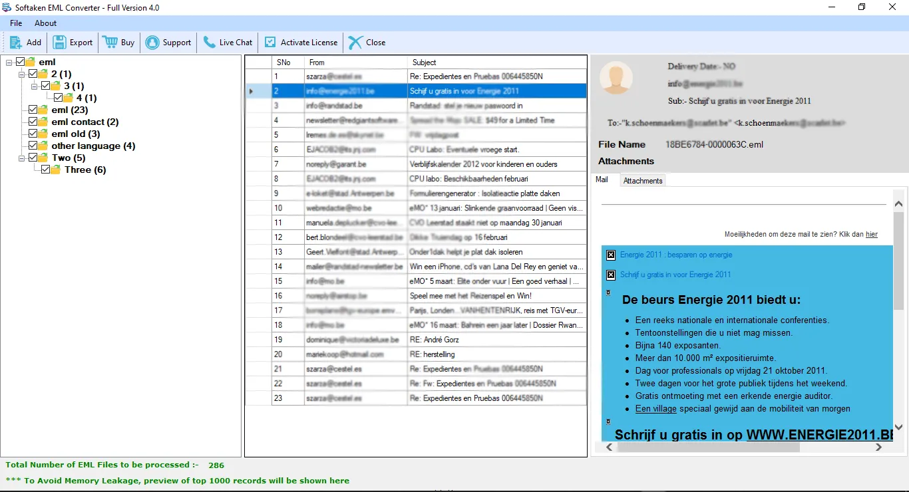909x492 pixels.
Task: Collapse the root eml folder node
Action: click(9, 61)
